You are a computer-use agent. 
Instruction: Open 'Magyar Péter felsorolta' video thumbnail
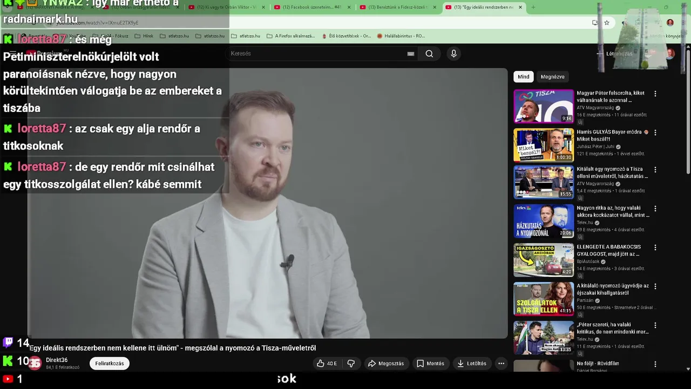click(544, 106)
